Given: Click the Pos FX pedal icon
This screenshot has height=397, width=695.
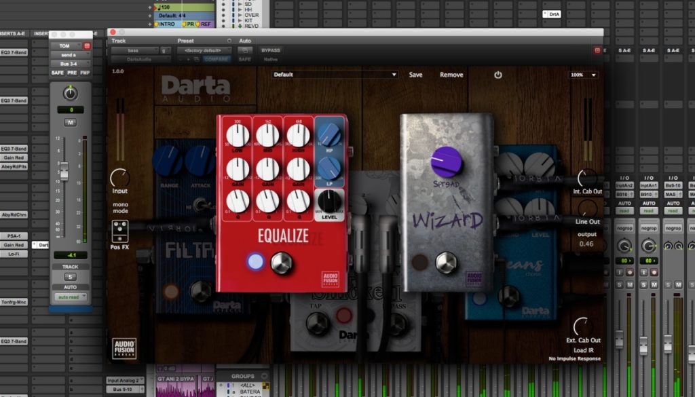Looking at the screenshot, I should 119,231.
